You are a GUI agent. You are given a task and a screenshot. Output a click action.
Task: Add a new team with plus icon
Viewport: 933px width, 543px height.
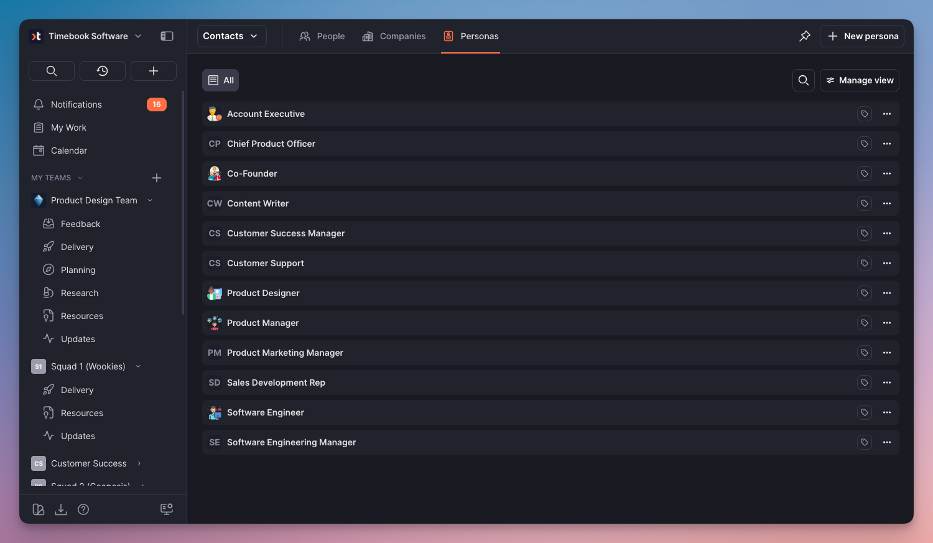(157, 178)
